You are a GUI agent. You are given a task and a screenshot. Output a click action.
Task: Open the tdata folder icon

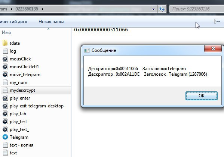pos(5,43)
